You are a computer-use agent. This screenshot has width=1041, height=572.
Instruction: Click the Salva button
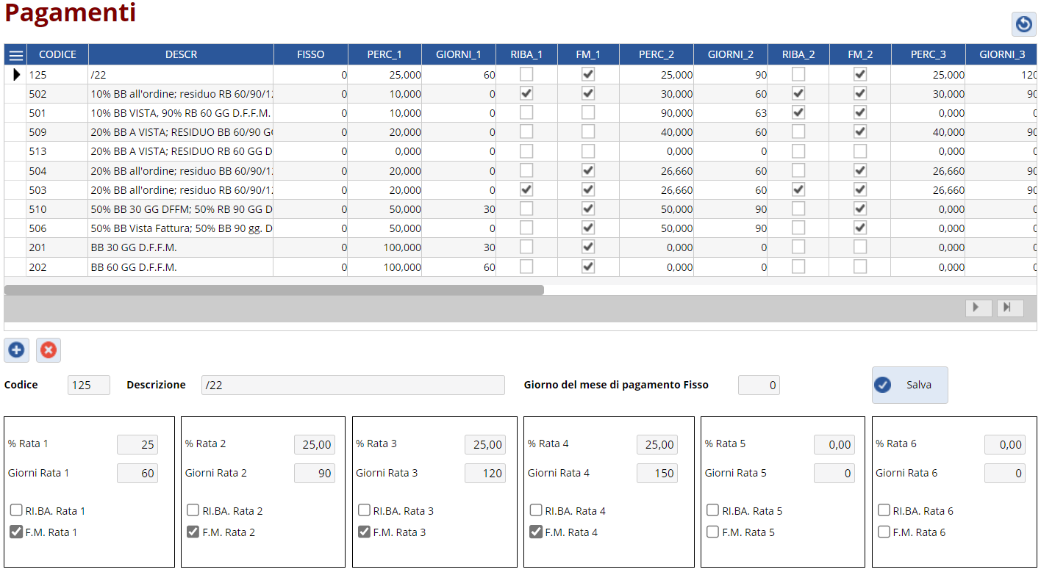[x=909, y=385]
